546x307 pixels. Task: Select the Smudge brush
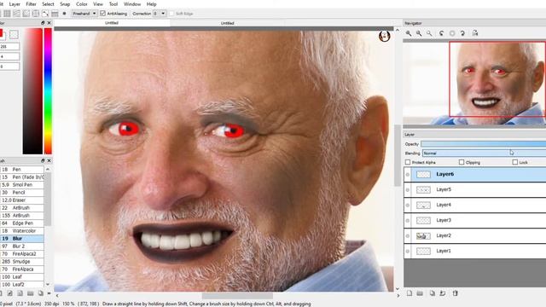(x=22, y=262)
